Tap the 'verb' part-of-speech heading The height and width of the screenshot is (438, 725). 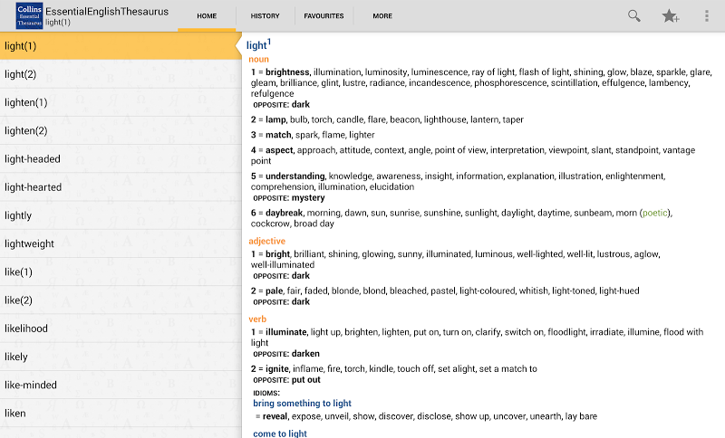pos(257,319)
